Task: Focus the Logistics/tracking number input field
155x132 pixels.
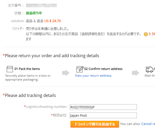Action: (x=103, y=107)
